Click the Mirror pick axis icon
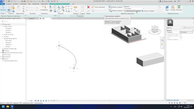This screenshot has width=194, height=109. click(59, 7)
